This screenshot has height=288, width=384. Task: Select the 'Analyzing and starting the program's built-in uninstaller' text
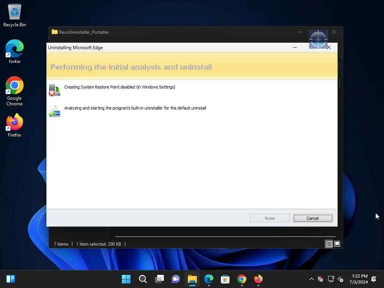[x=135, y=108]
